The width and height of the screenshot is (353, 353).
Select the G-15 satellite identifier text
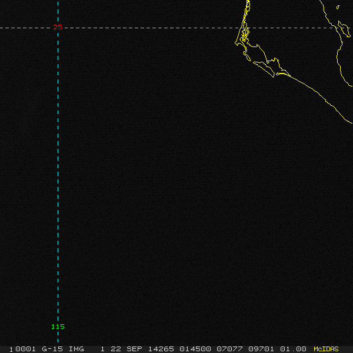[54, 349]
